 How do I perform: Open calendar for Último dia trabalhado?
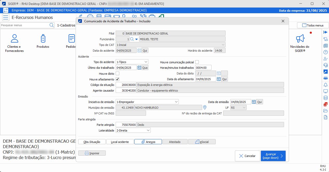(139, 68)
